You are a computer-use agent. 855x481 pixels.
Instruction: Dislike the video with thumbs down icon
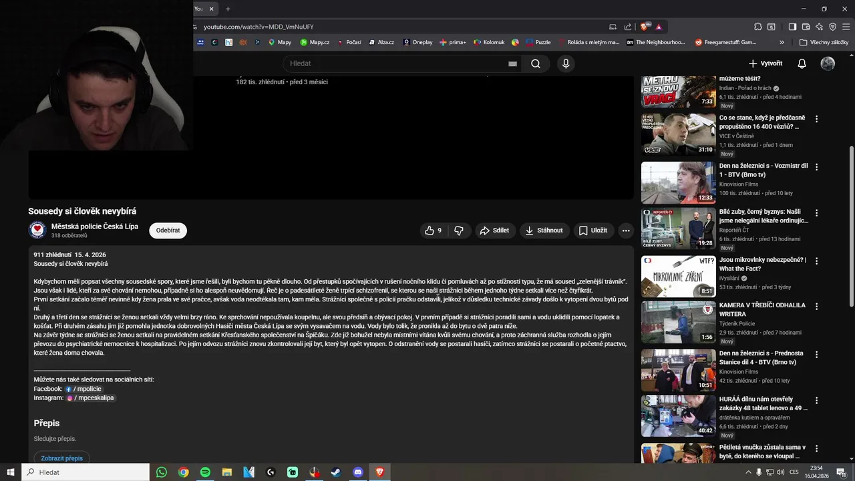tap(459, 230)
